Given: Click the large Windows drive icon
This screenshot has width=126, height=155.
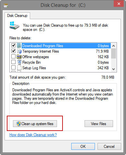Looking at the screenshot, I should 14,25.
